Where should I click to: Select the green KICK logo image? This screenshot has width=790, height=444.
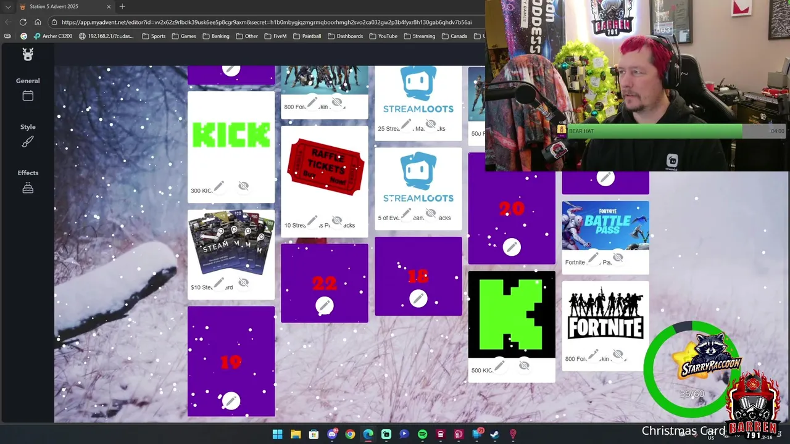(231, 134)
